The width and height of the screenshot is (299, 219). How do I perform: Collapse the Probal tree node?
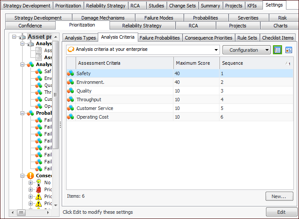tap(22, 113)
